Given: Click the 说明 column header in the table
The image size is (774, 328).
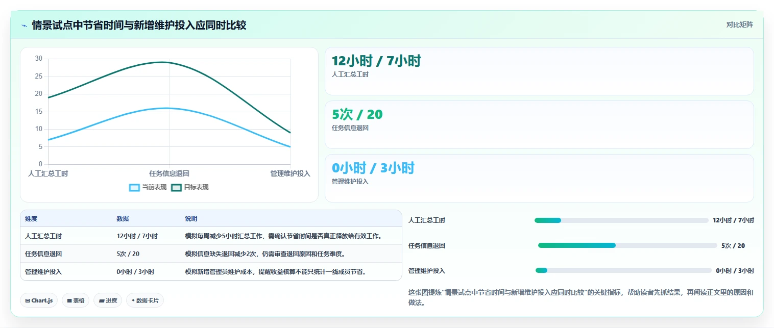Looking at the screenshot, I should click(191, 219).
